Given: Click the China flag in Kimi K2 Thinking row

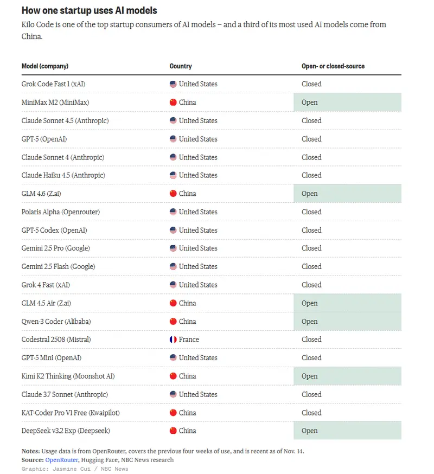Looking at the screenshot, I should tap(173, 376).
